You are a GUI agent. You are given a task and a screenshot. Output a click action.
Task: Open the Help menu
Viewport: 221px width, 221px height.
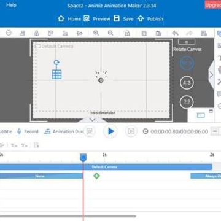click(11, 5)
